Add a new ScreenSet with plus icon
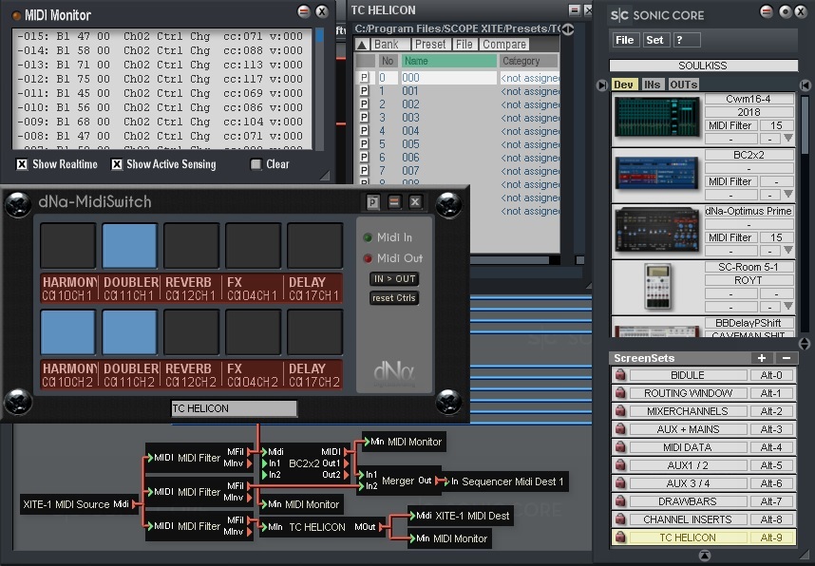 click(x=761, y=358)
